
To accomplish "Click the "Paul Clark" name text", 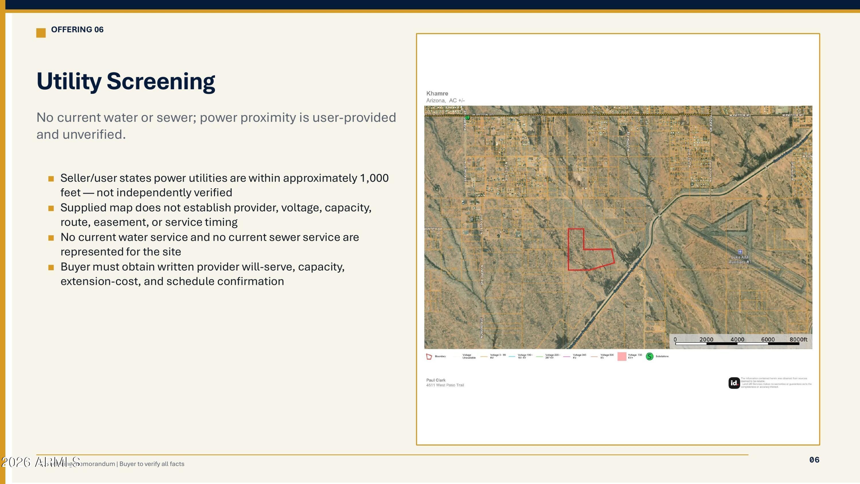I will (436, 380).
